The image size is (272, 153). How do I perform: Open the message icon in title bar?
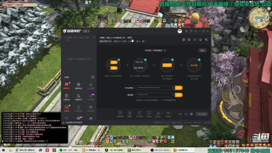tap(186, 31)
